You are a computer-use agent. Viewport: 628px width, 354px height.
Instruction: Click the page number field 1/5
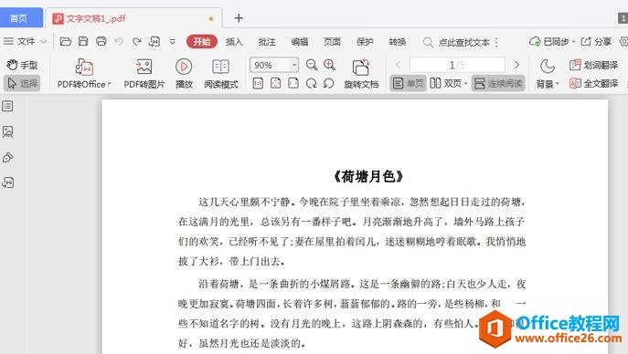click(457, 65)
